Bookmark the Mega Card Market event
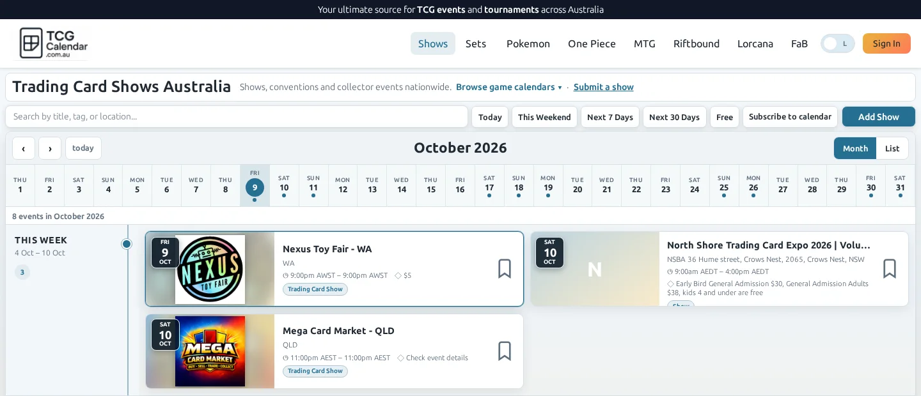This screenshot has height=396, width=921. coord(505,351)
